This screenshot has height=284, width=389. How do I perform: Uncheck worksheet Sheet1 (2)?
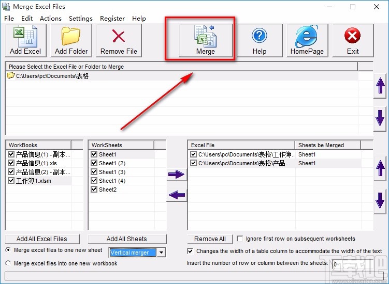94,163
